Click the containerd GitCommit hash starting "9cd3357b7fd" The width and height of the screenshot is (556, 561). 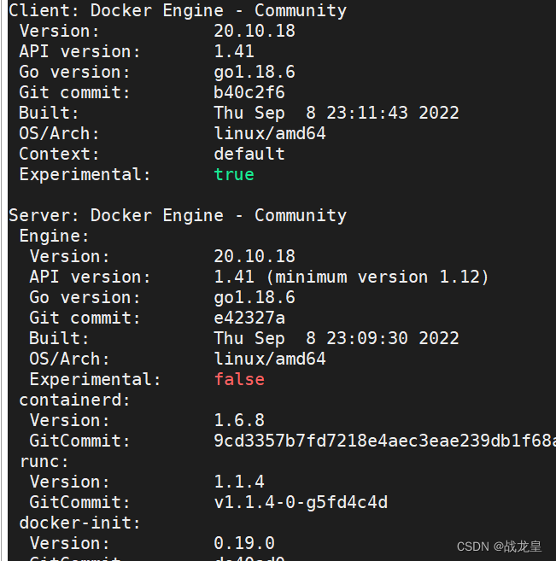click(x=384, y=441)
